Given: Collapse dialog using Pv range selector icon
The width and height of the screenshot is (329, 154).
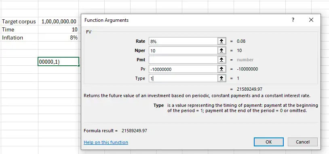Looking at the screenshot, I should [x=221, y=69].
